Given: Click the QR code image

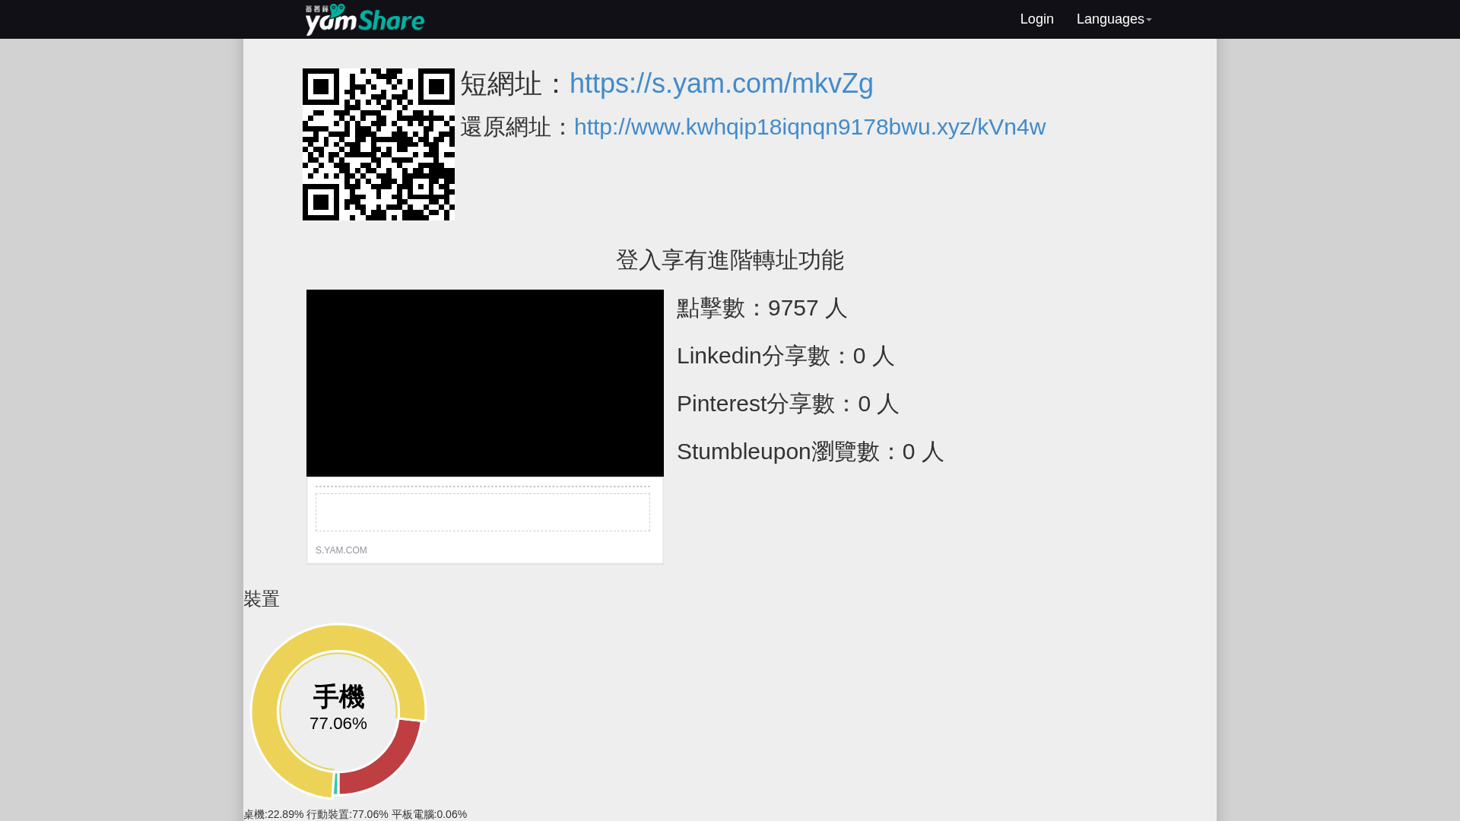Looking at the screenshot, I should 378,144.
